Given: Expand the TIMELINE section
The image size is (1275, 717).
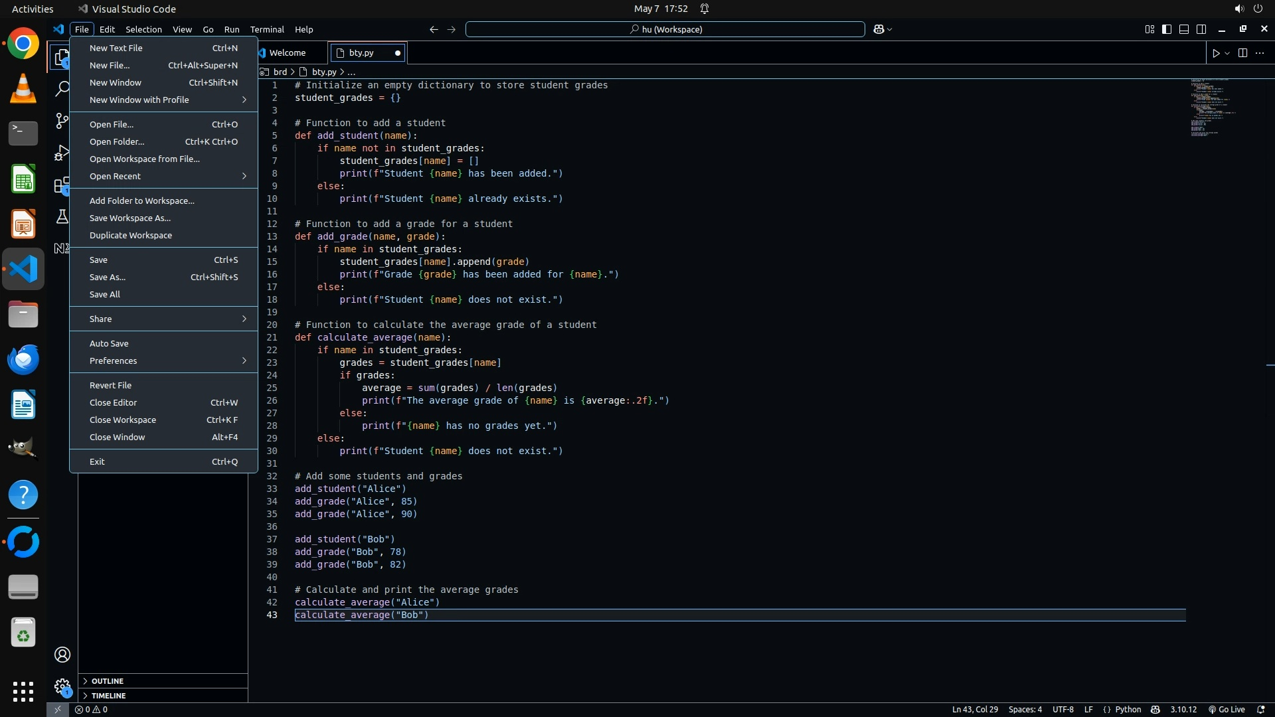Looking at the screenshot, I should [108, 696].
